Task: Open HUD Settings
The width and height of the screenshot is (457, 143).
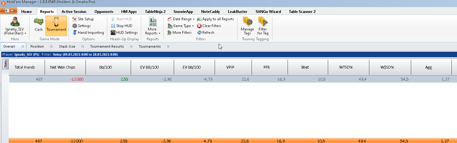Action: point(124,33)
